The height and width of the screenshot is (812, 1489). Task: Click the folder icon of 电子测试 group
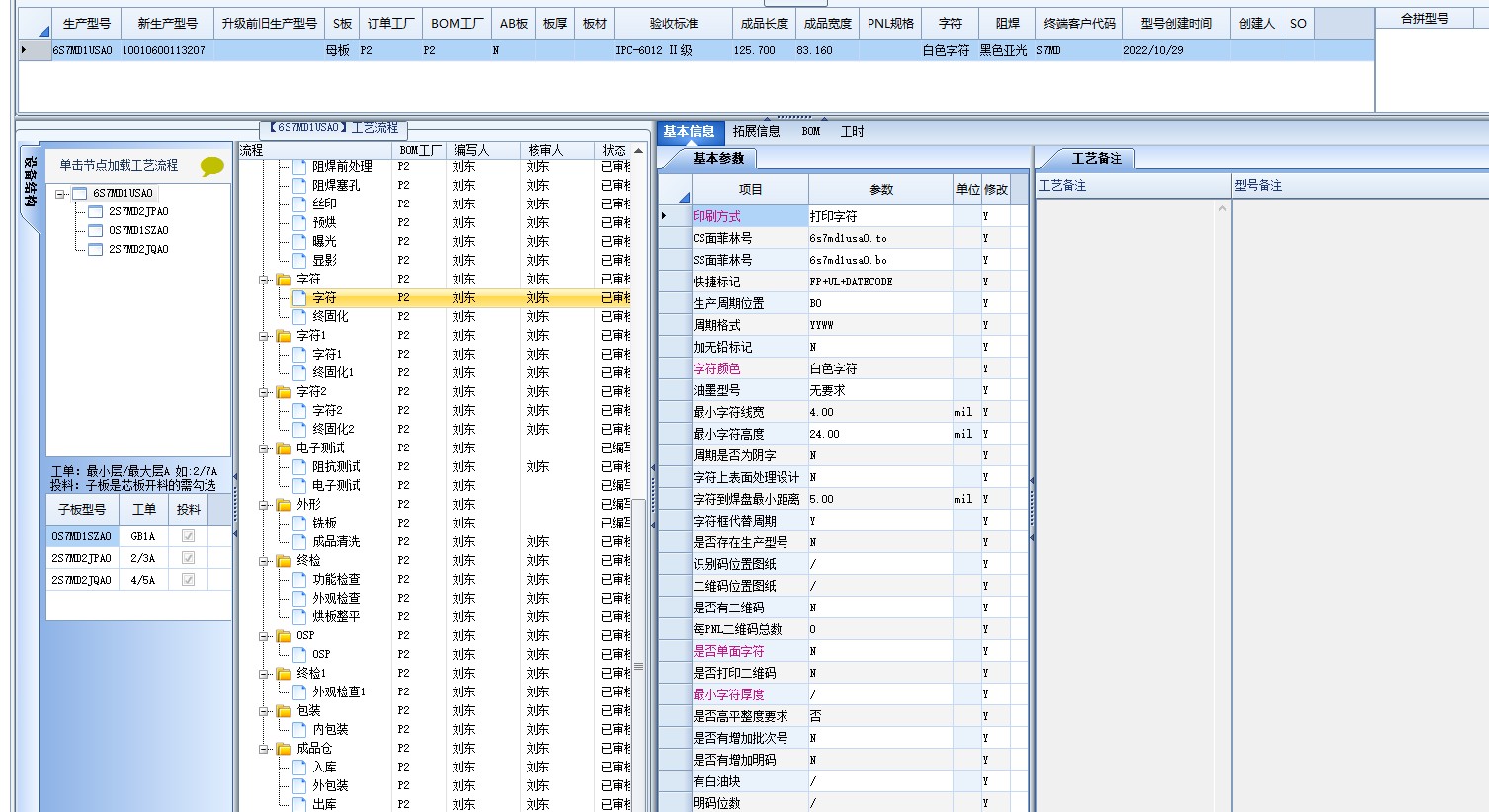tap(284, 448)
